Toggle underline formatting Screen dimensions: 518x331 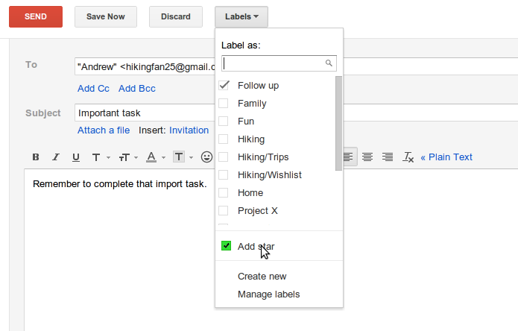(75, 157)
